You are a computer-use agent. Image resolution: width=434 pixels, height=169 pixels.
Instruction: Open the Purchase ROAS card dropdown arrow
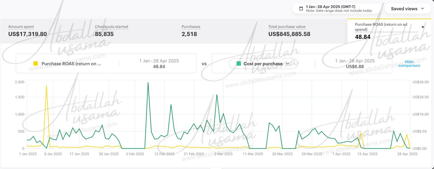click(x=423, y=27)
